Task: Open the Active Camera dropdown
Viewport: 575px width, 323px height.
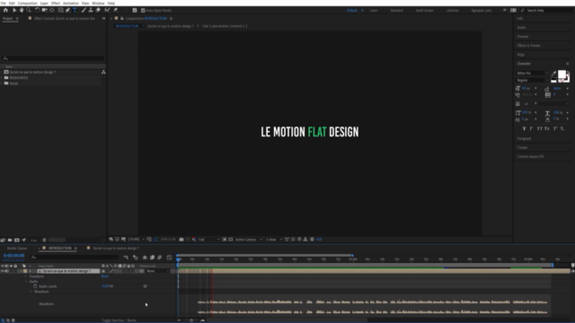Action: [x=249, y=240]
